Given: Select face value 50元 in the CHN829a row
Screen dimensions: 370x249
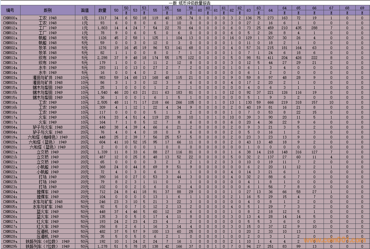Looking at the screenshot, I should [85, 241].
